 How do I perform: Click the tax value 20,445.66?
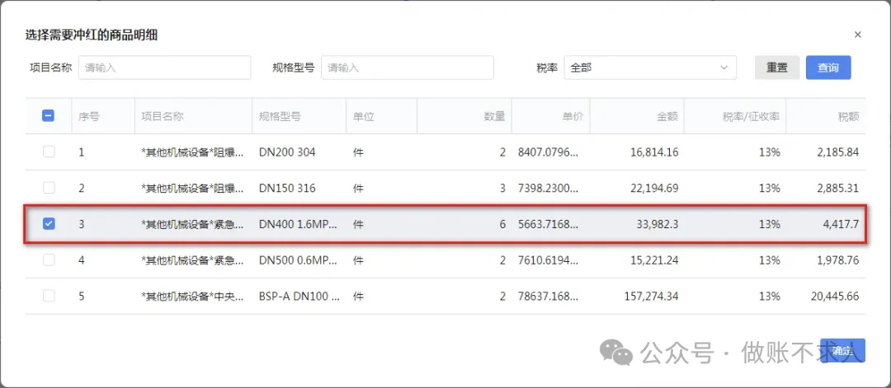click(x=833, y=296)
